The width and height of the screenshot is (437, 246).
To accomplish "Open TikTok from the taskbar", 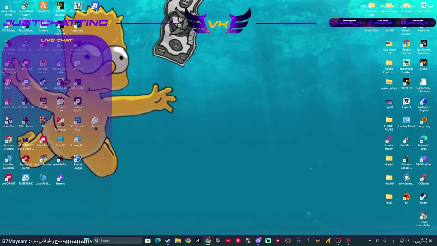I will coord(198,241).
